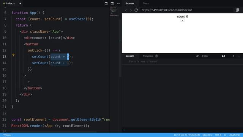The width and height of the screenshot is (243, 137).
Task: Click 'setCount' on line 14
Action: tap(40, 63)
